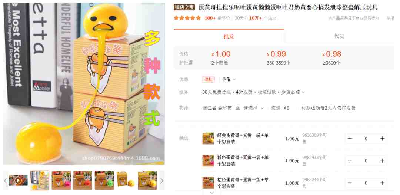The width and height of the screenshot is (400, 195).
Task: Decrease quantity for 桔色蛋黄哥 option
Action: click(350, 183)
